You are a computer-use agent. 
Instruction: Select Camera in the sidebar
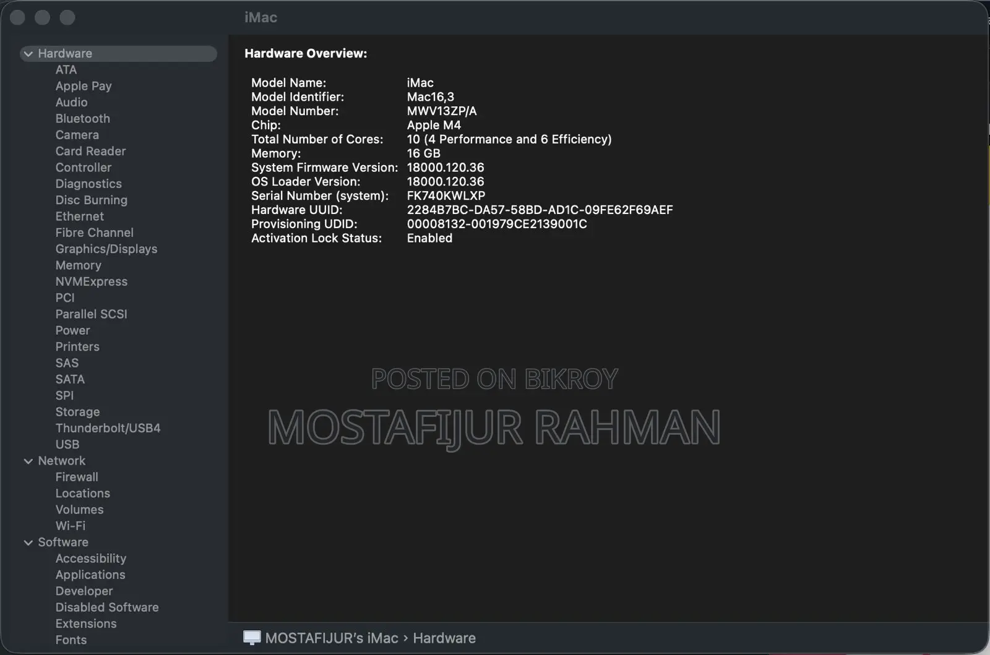click(77, 135)
